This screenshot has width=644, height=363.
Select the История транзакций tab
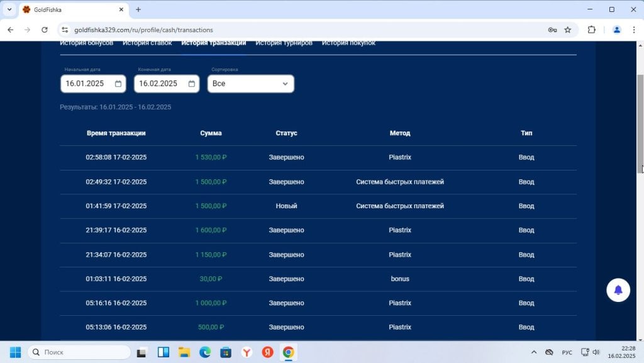(x=214, y=43)
